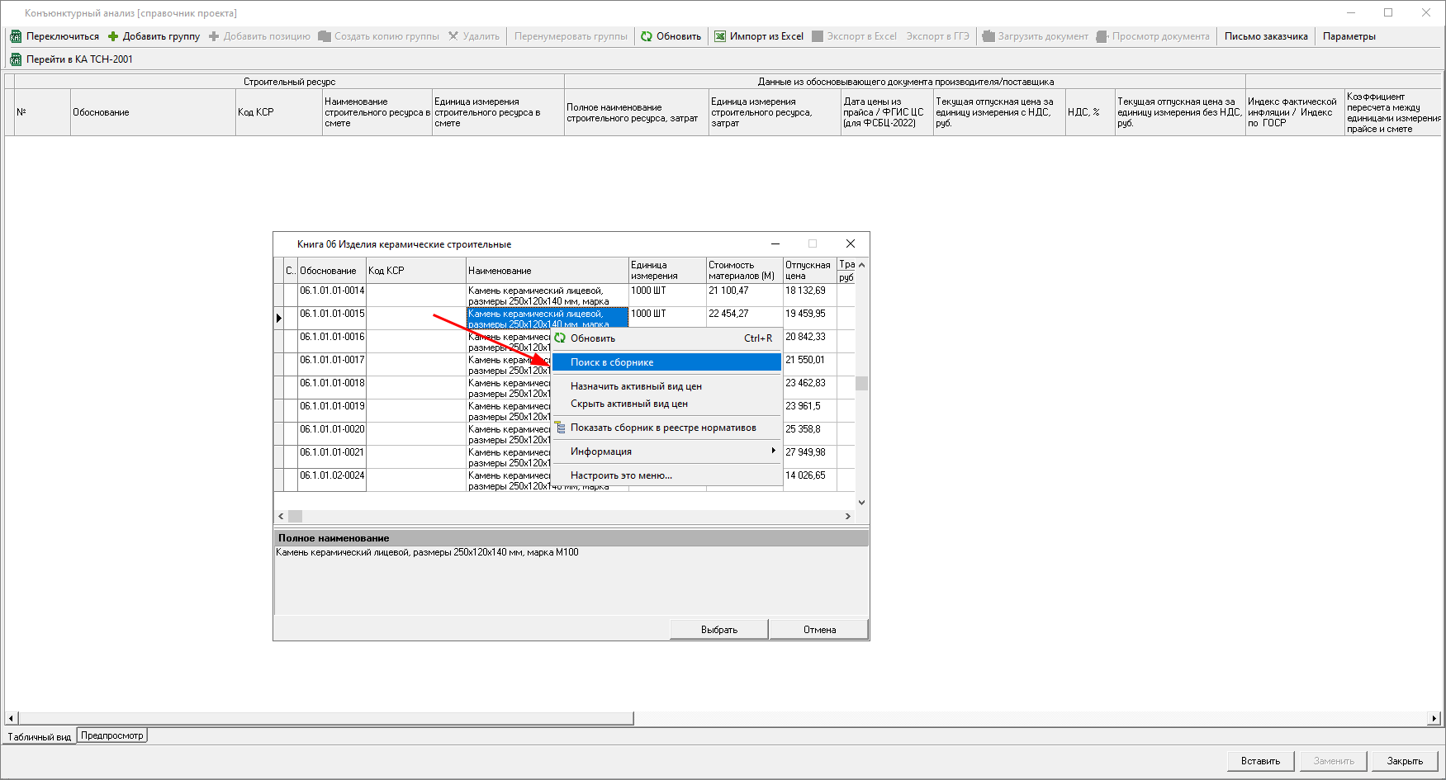The height and width of the screenshot is (780, 1446).
Task: Open Импорт из Excel from the toolbar
Action: (x=759, y=36)
